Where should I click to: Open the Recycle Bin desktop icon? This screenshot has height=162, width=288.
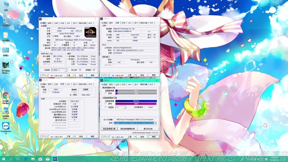pos(6,21)
